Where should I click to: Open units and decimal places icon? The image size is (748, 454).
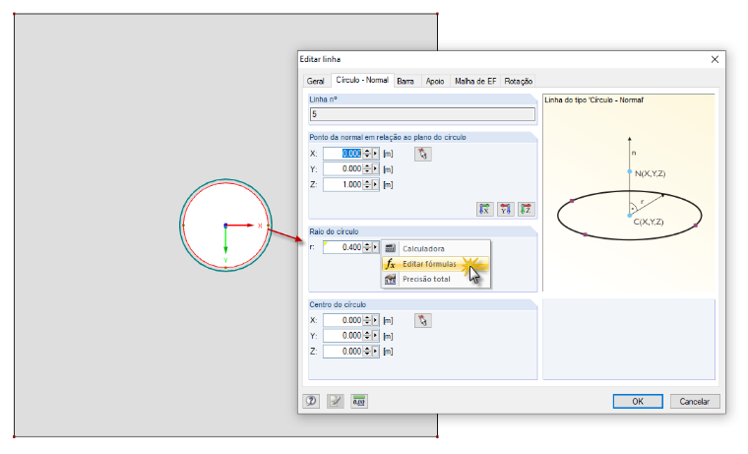tap(359, 401)
